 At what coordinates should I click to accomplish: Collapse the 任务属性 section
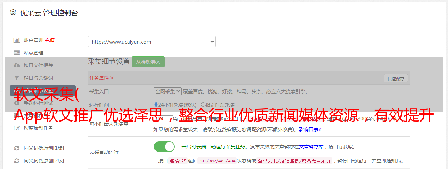(101, 78)
